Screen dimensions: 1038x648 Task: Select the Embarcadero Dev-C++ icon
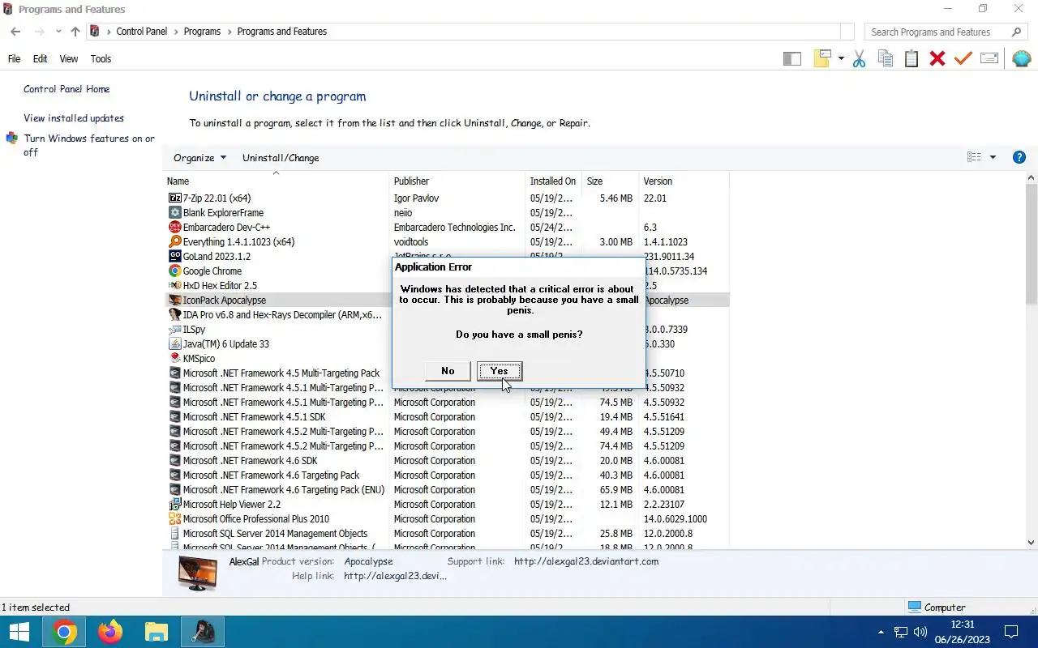[x=174, y=227]
